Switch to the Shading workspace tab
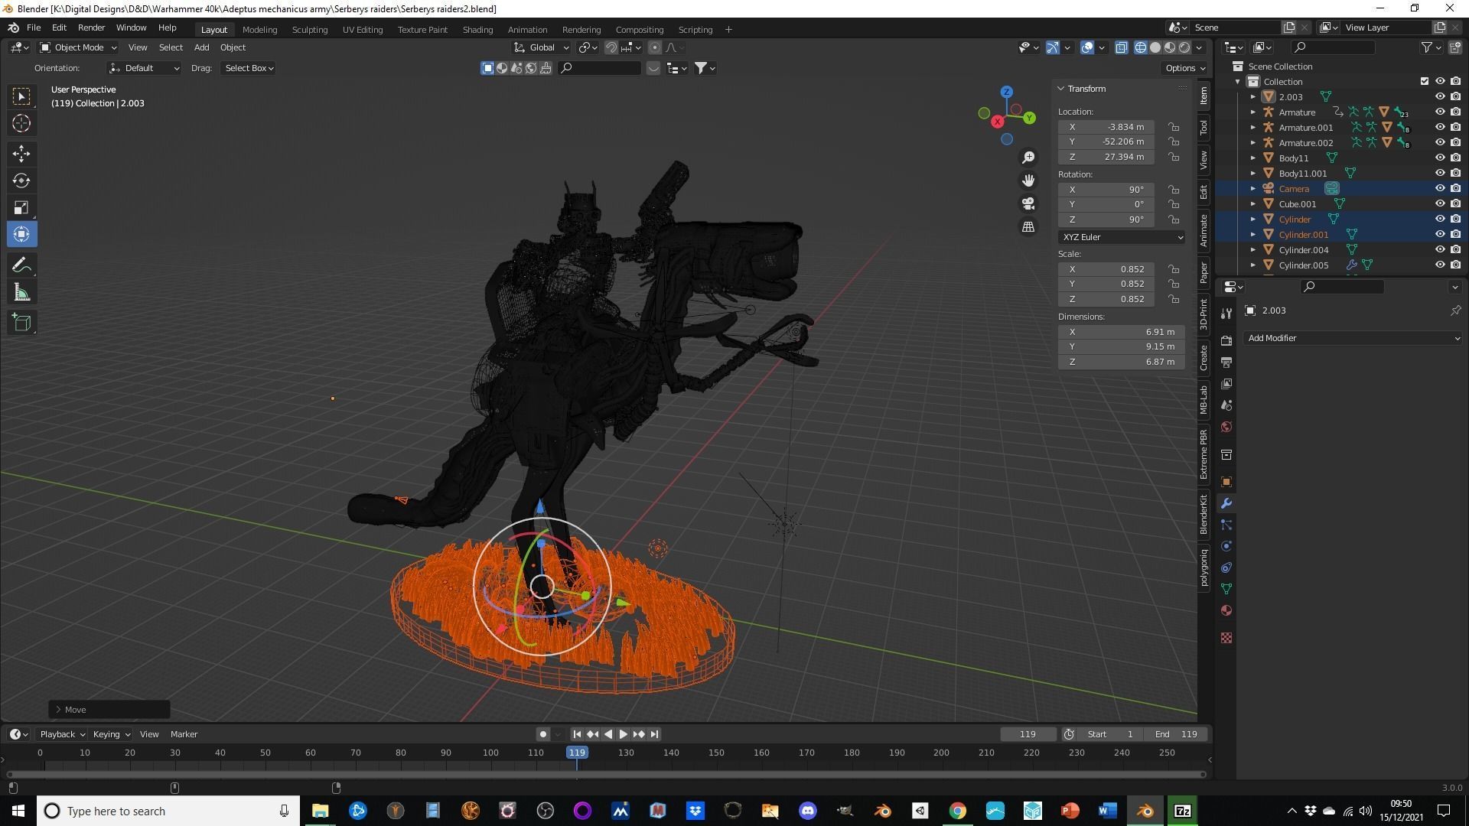The height and width of the screenshot is (826, 1469). point(477,29)
